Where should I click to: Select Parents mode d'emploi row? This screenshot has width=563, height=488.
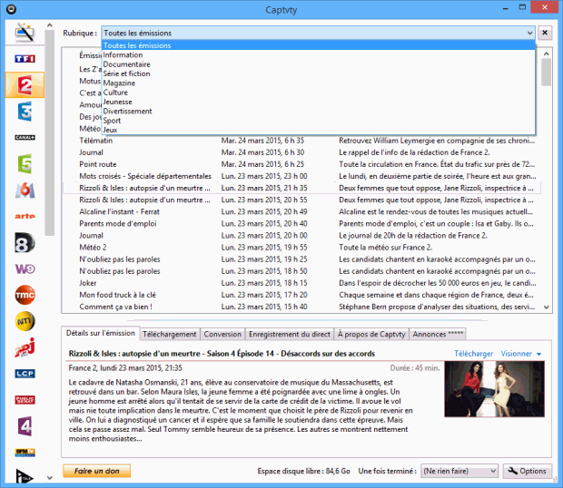301,223
